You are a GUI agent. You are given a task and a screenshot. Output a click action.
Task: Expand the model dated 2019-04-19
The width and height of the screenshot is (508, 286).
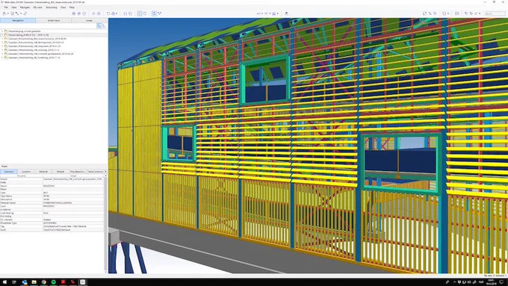click(2, 43)
